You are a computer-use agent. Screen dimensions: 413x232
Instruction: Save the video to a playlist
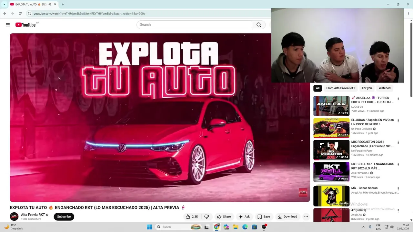(264, 217)
